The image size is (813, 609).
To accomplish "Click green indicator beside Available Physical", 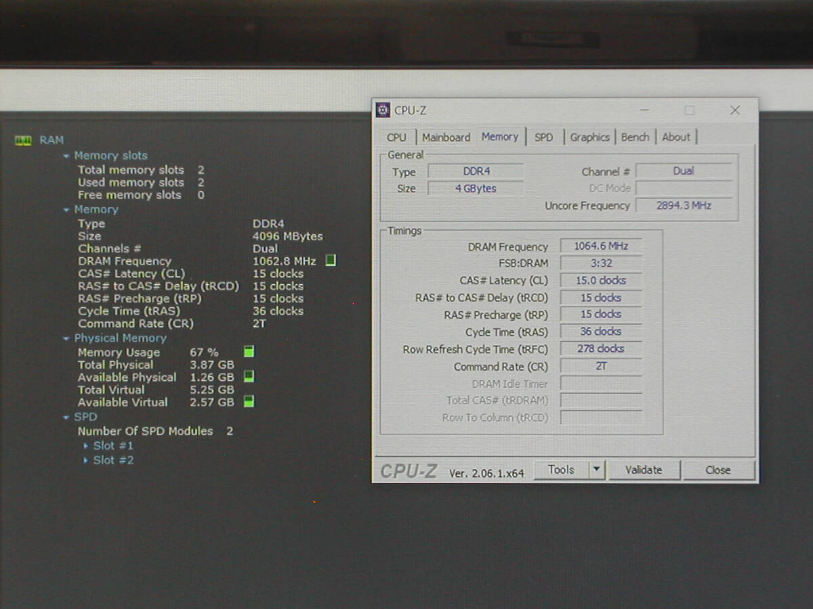I will click(249, 377).
